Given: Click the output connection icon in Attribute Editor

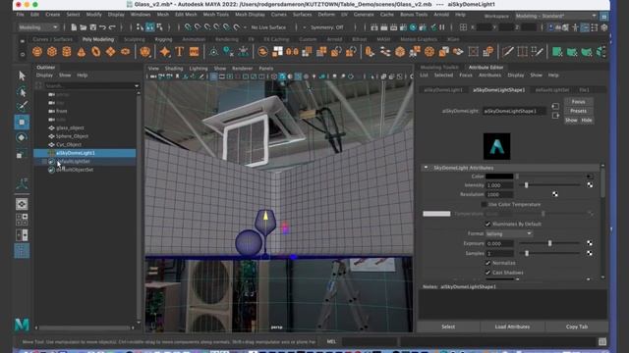Looking at the screenshot, I should [x=555, y=116].
